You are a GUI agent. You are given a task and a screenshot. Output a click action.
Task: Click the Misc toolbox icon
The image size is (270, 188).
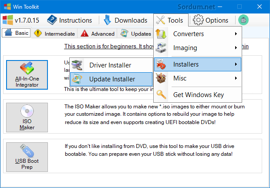click(x=161, y=78)
